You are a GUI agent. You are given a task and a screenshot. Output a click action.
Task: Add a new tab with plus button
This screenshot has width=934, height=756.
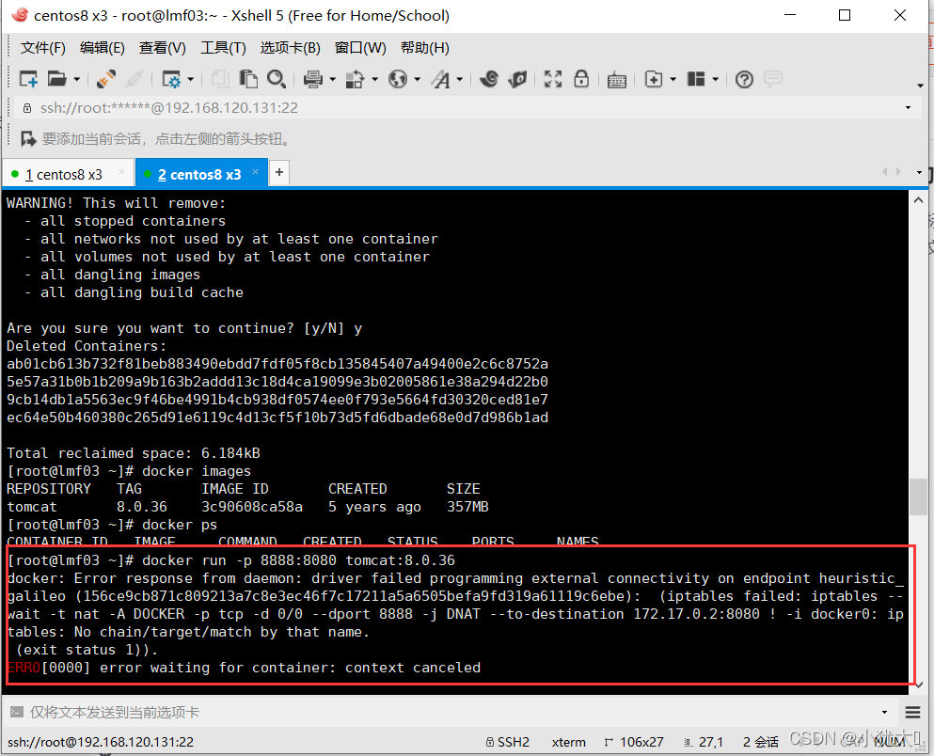coord(279,173)
